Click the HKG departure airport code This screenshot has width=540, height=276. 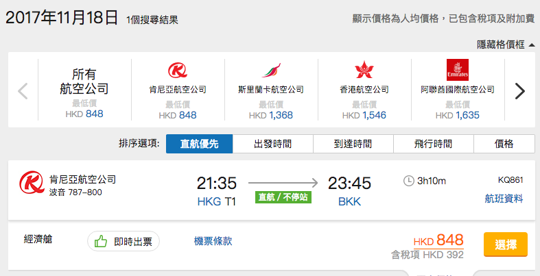coord(209,201)
